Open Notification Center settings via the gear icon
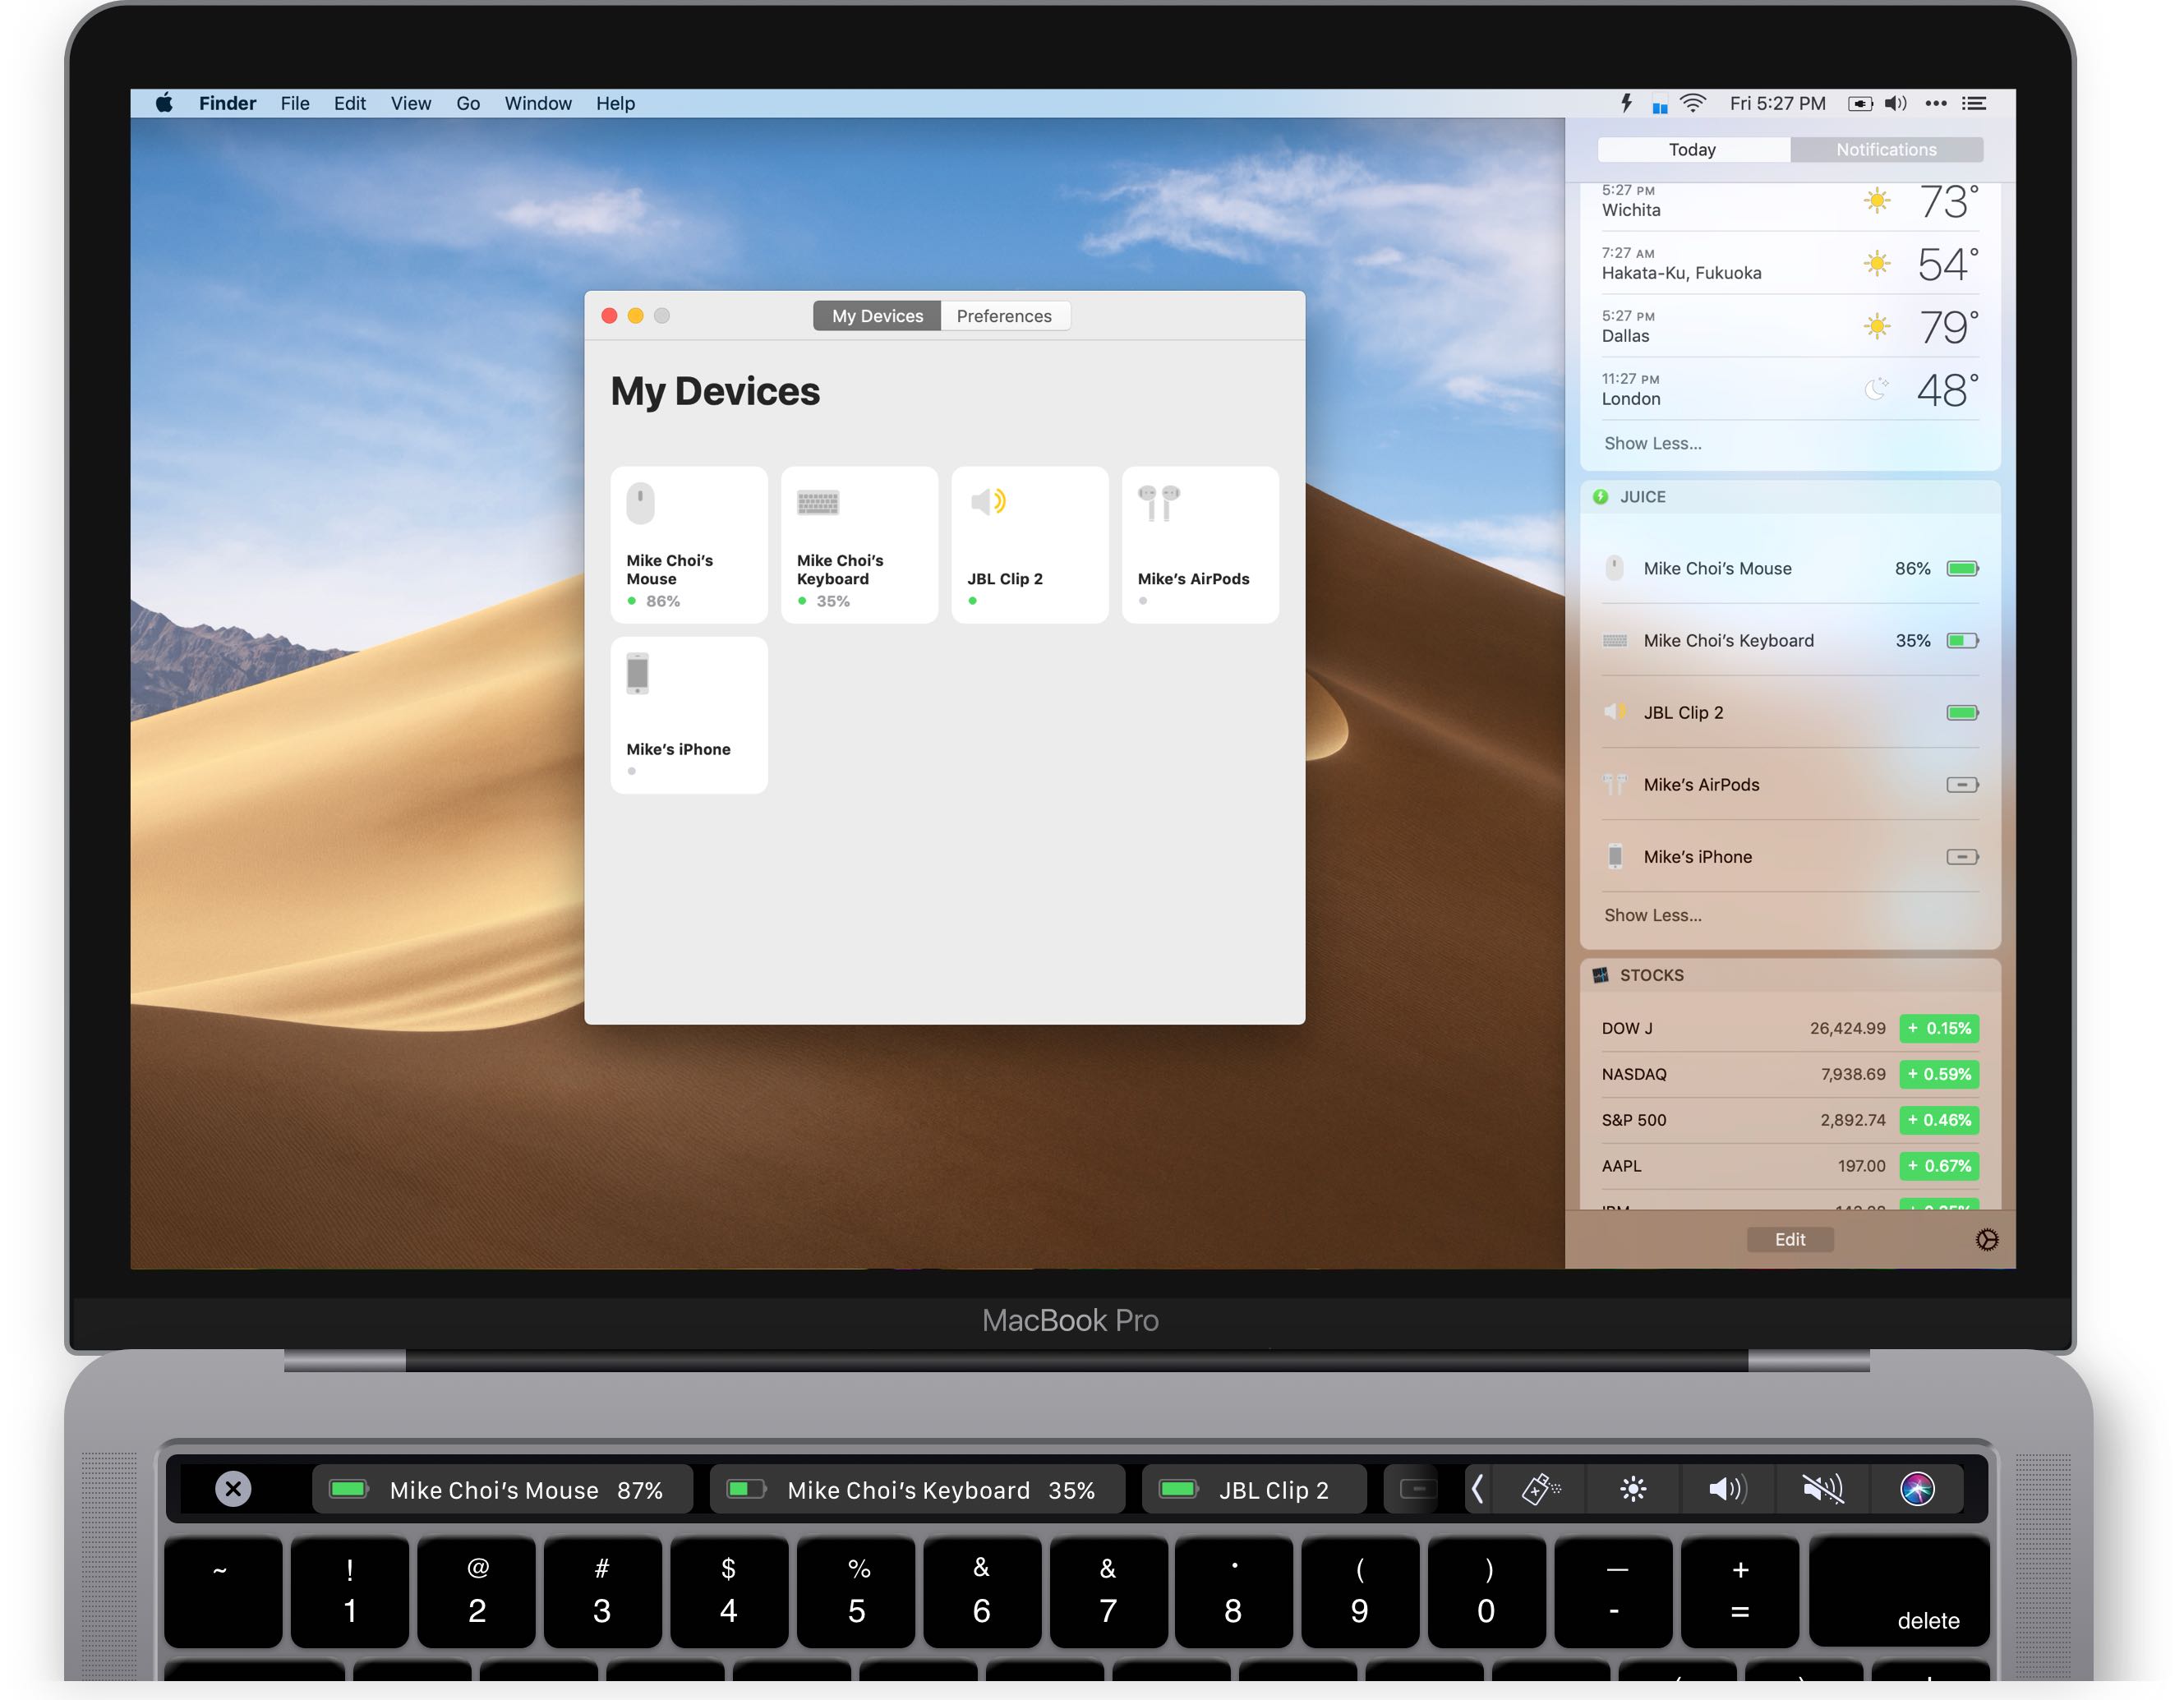The height and width of the screenshot is (1700, 2184). pyautogui.click(x=1987, y=1239)
